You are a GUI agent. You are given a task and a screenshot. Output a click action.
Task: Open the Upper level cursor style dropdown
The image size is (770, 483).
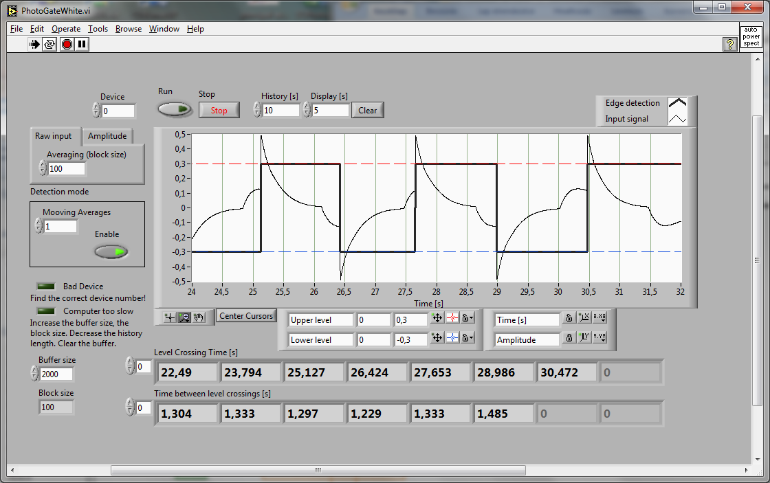(x=452, y=319)
